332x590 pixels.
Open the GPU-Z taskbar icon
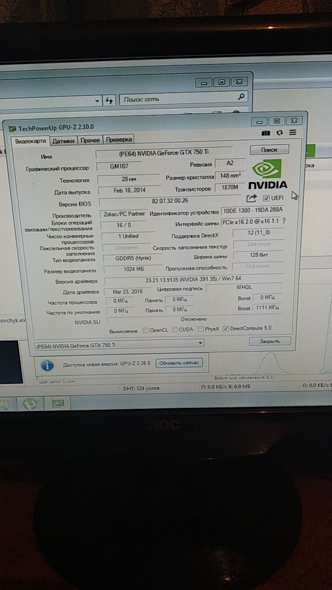click(x=58, y=404)
